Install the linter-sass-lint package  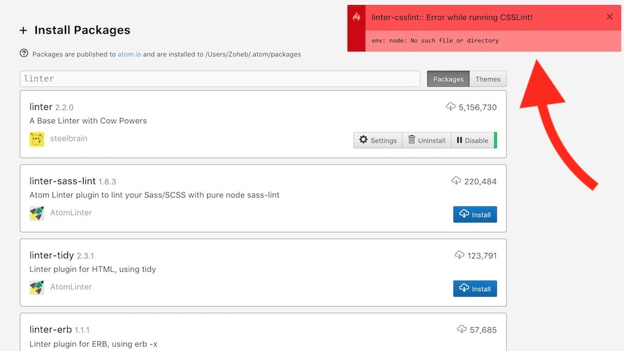click(475, 214)
